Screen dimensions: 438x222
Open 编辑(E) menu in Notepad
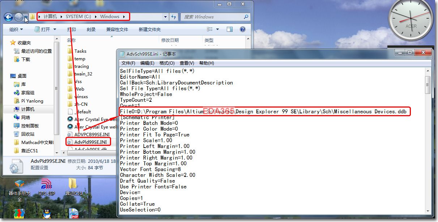tap(147, 63)
